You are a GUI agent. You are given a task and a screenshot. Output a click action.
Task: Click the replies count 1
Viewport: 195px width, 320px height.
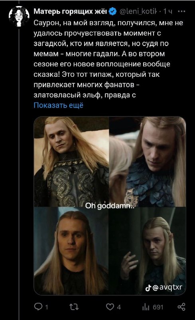(46, 307)
